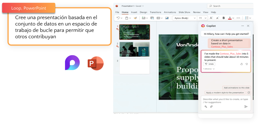Click the Undo button in the Copilot reply
Image resolution: width=258 pixels, height=124 pixels.
click(209, 64)
